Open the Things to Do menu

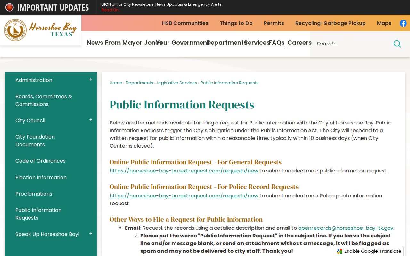tap(236, 23)
